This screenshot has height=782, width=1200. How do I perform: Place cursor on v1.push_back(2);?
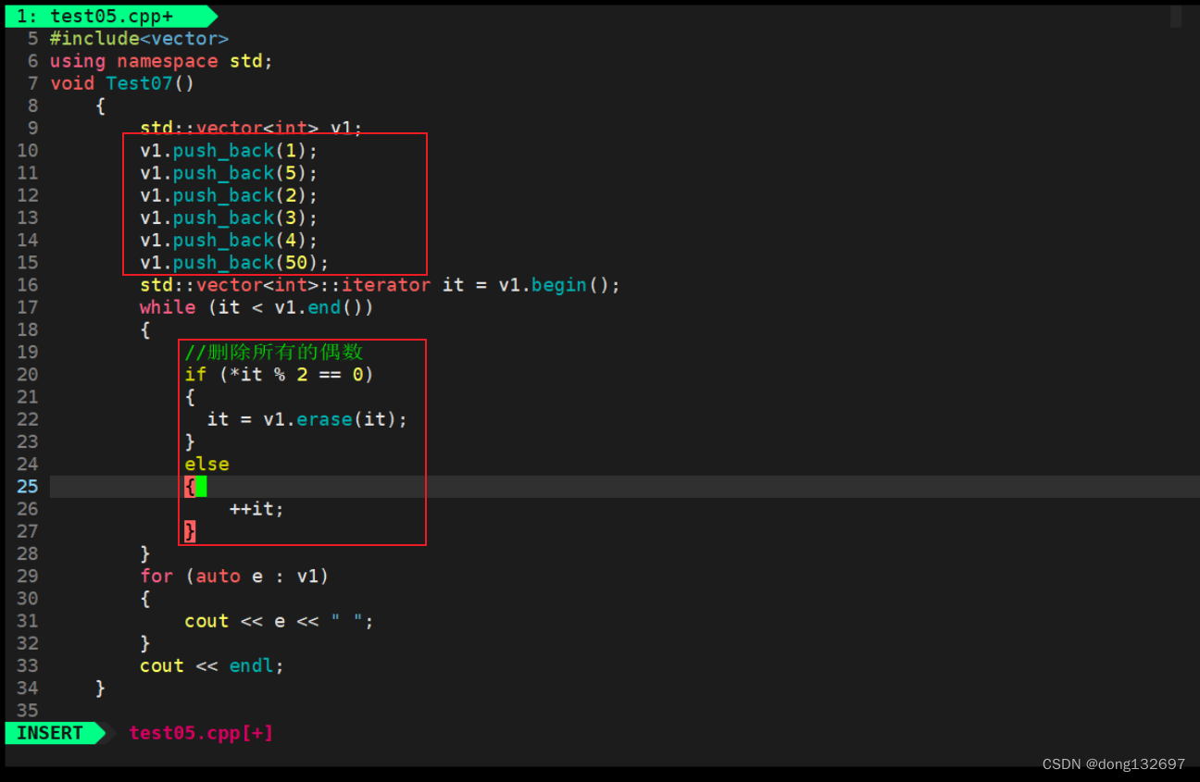click(229, 195)
